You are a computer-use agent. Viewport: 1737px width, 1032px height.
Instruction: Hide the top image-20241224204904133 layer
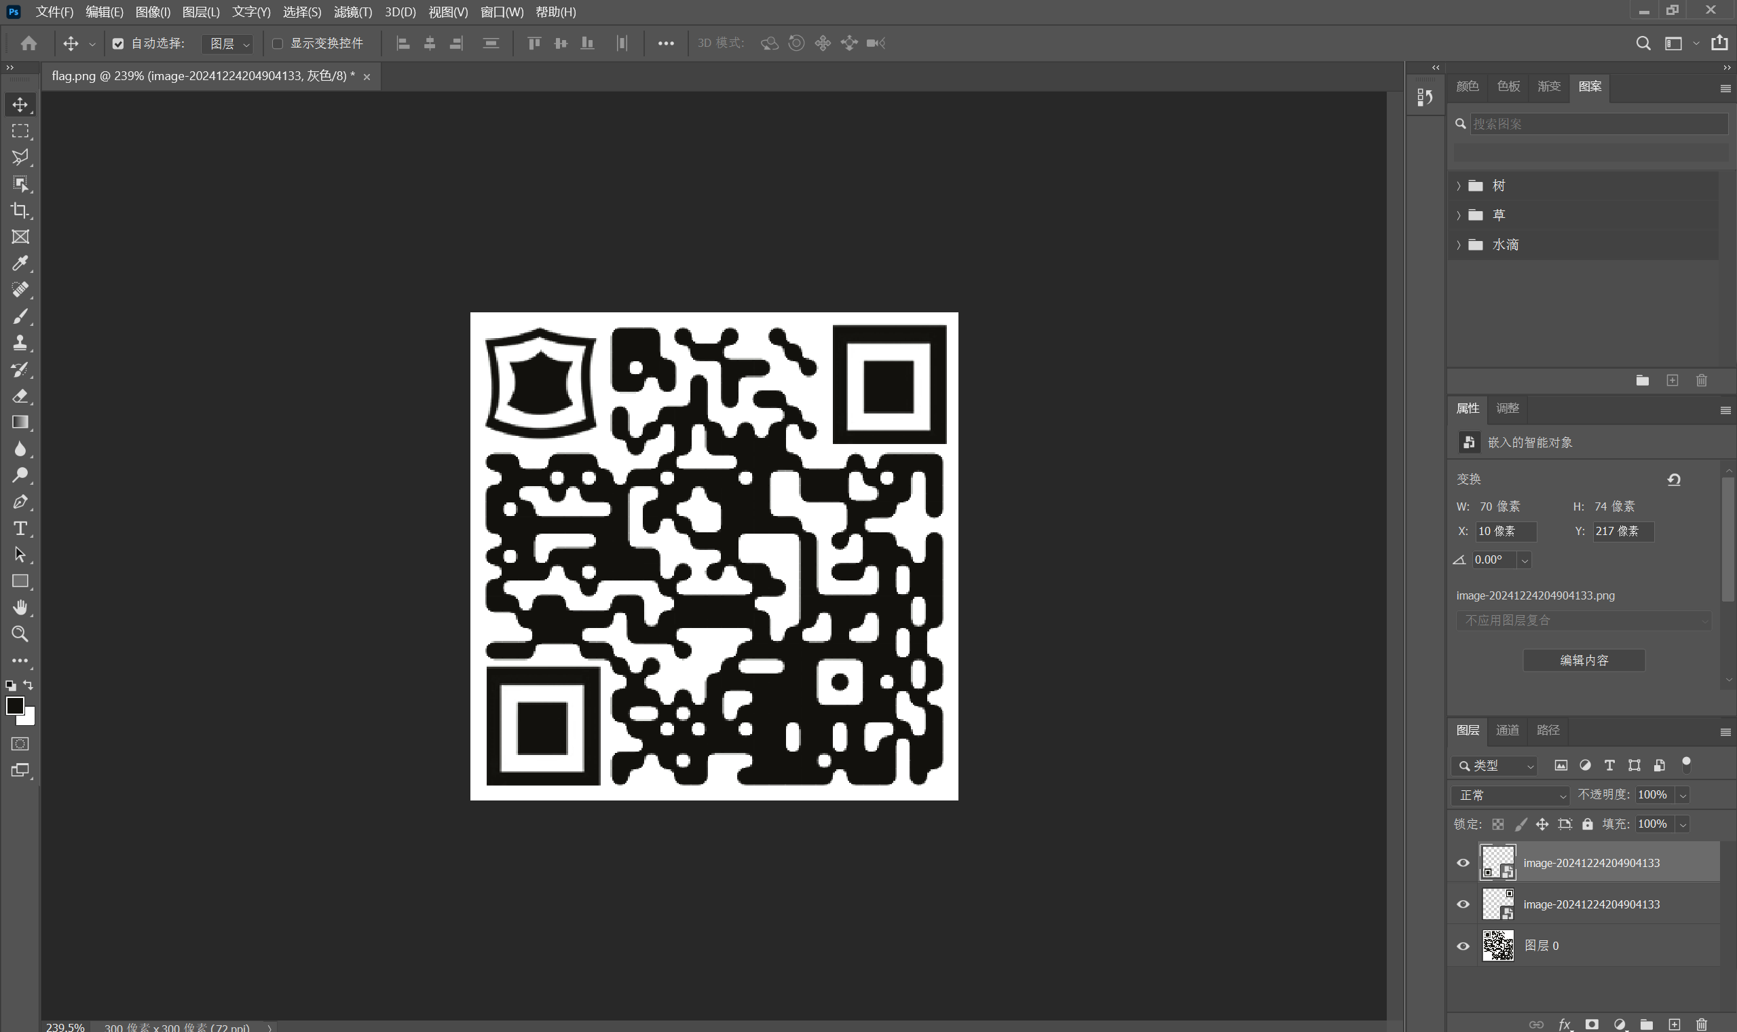[x=1463, y=862]
